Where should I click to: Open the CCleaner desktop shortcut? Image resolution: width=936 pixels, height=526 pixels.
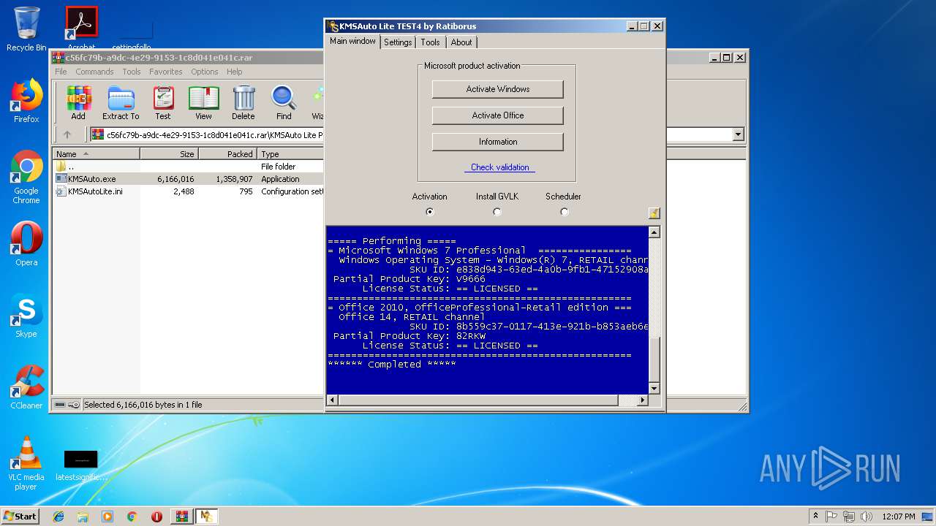(26, 387)
